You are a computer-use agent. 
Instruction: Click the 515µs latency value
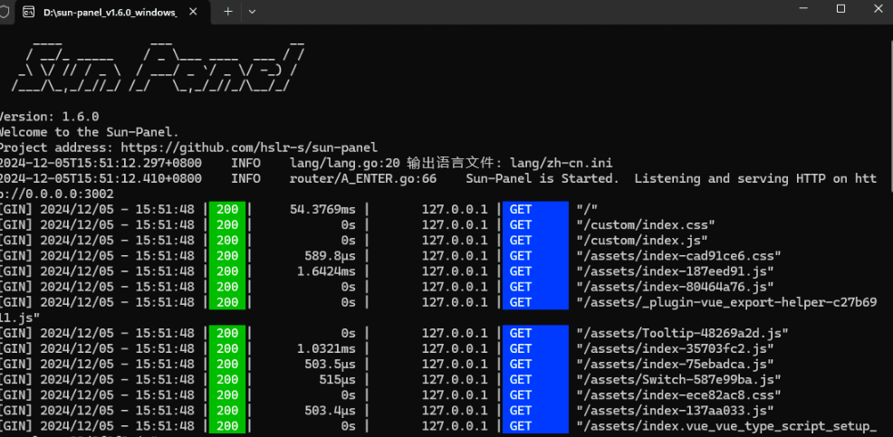[337, 379]
